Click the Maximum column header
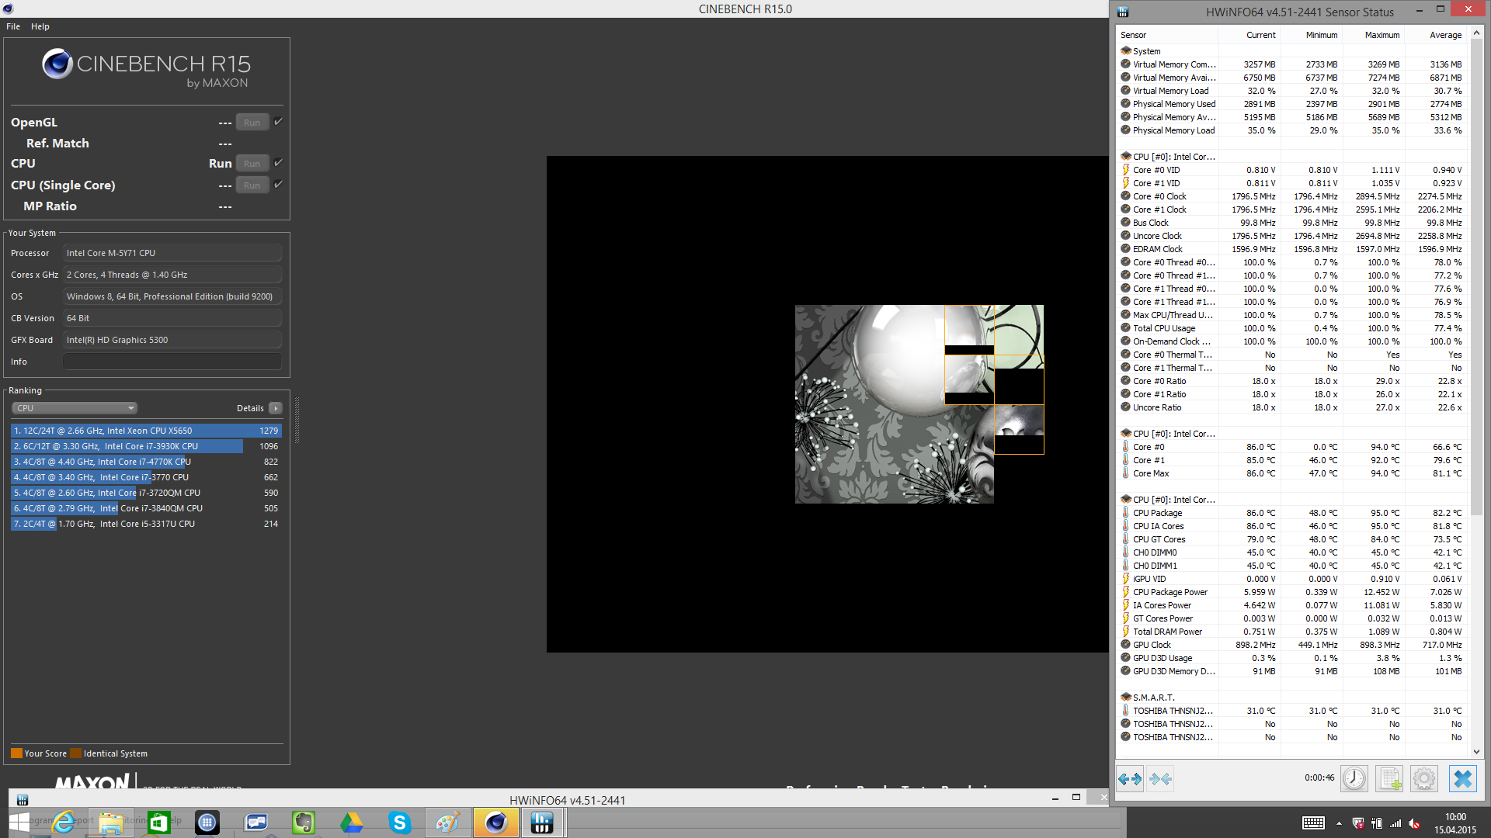Screen dimensions: 1491x838 [1373, 35]
